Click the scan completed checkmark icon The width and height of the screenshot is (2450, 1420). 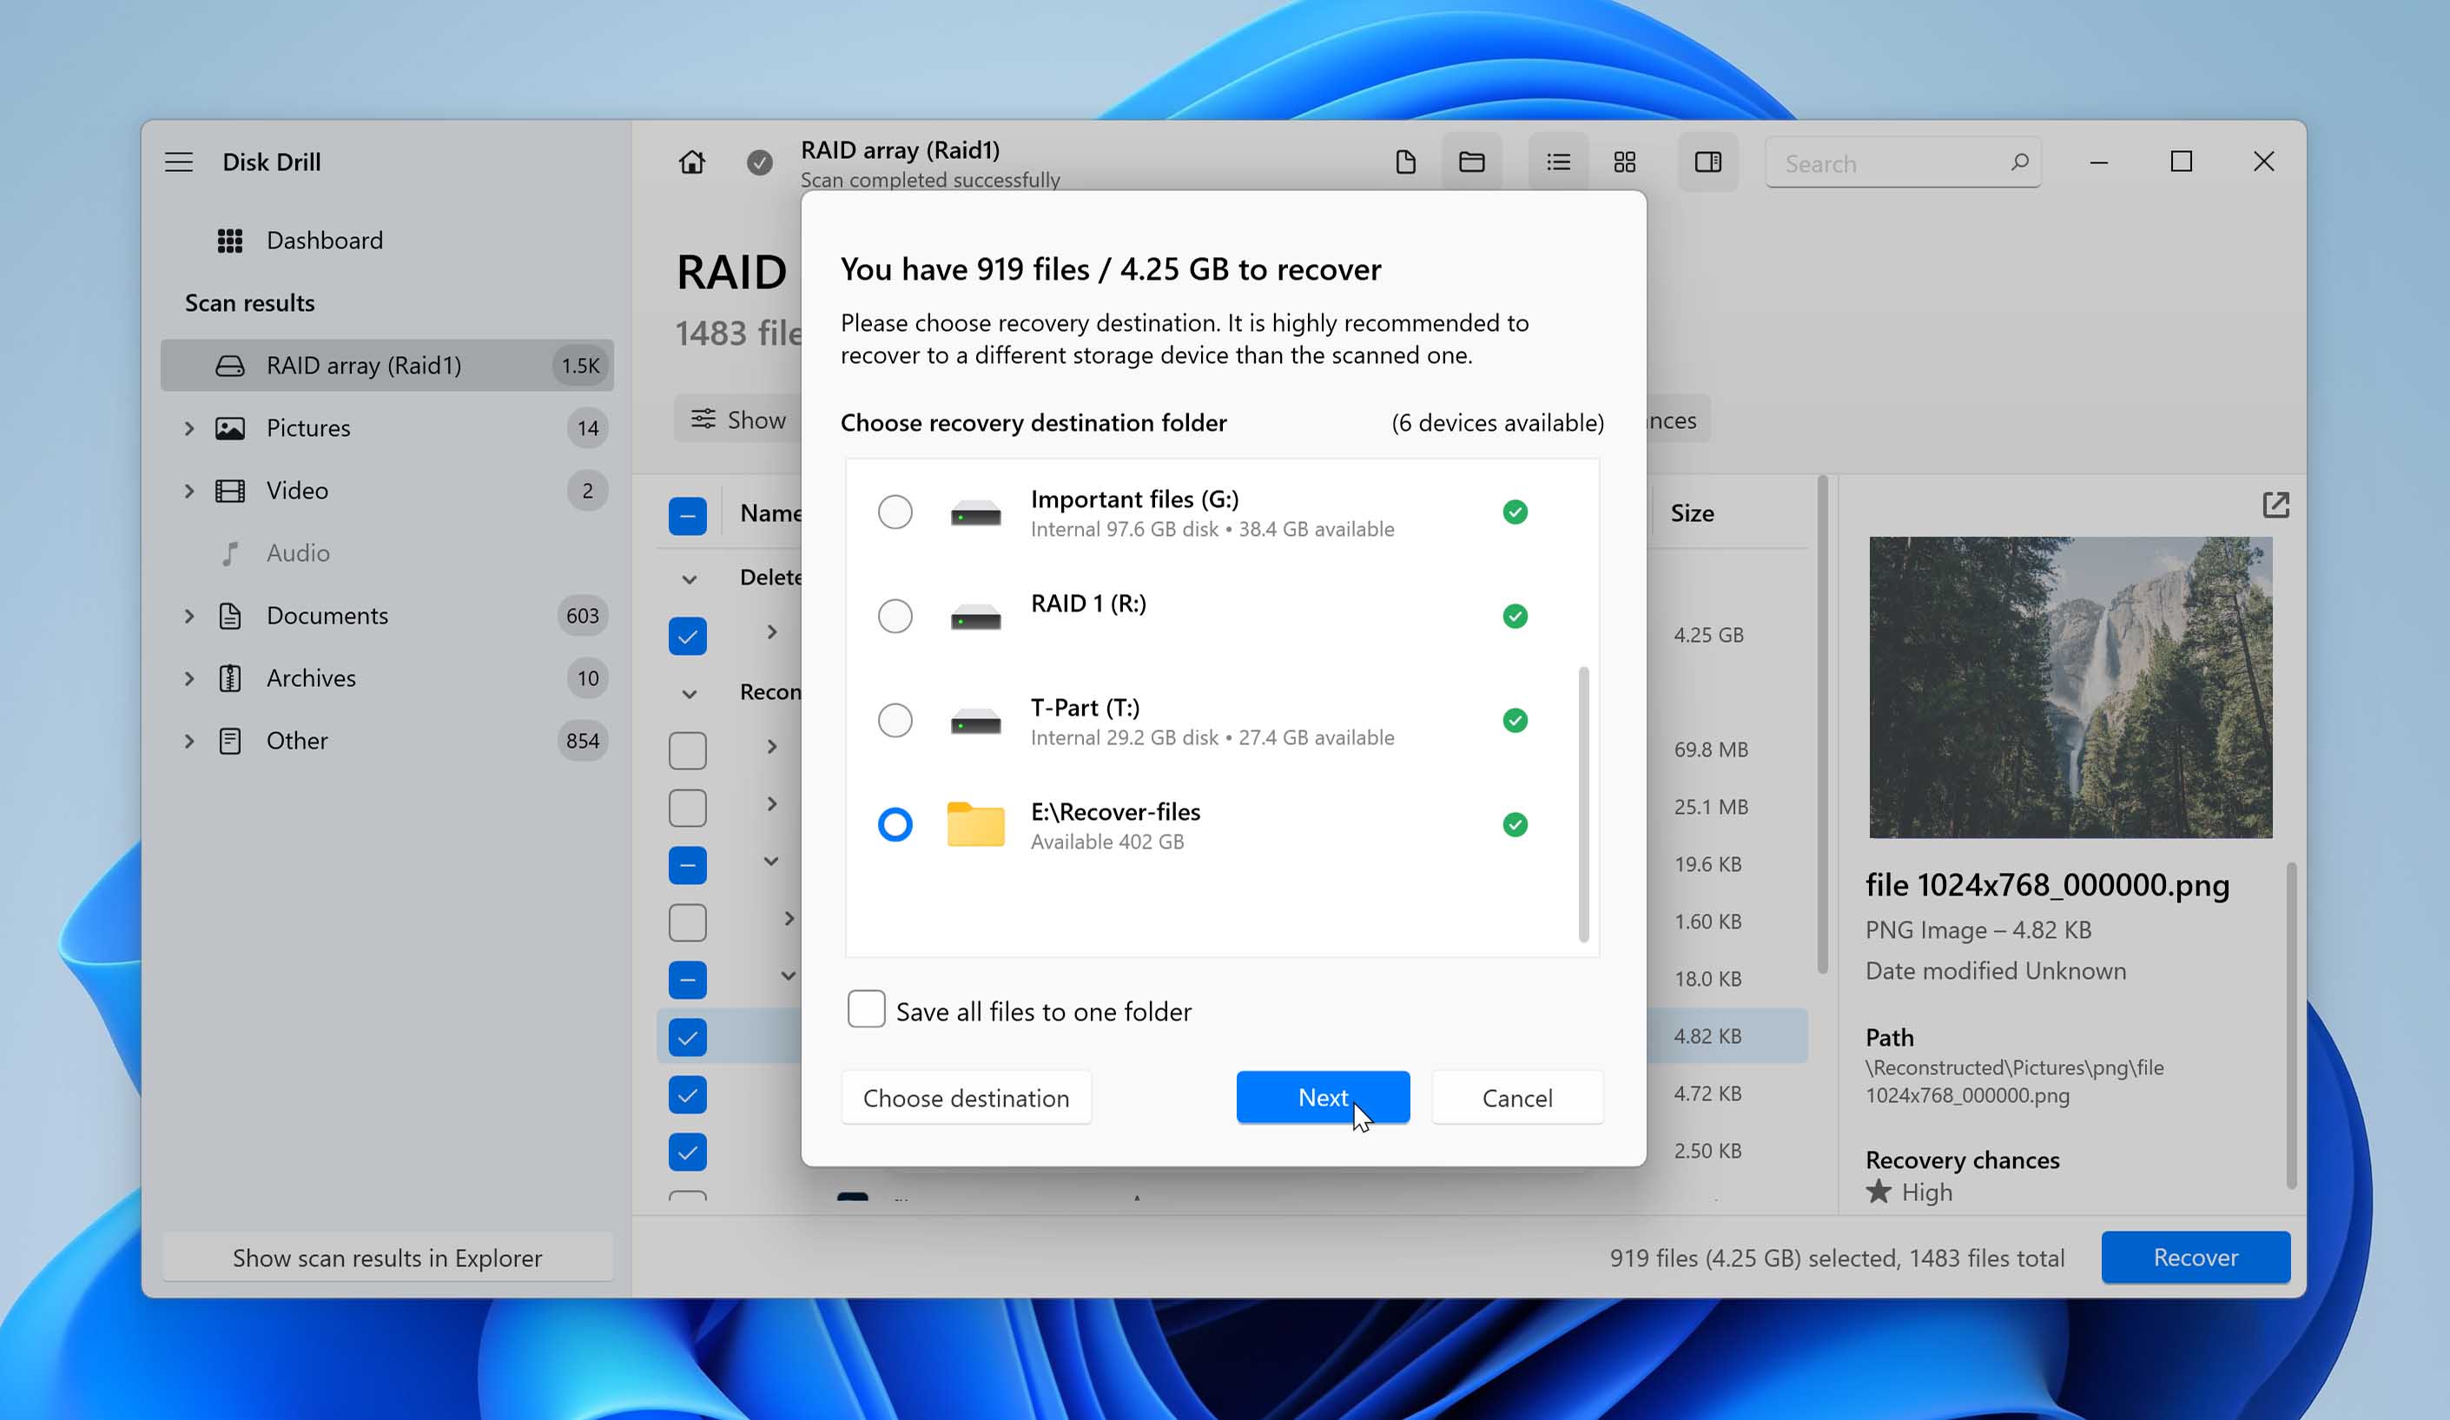coord(759,162)
